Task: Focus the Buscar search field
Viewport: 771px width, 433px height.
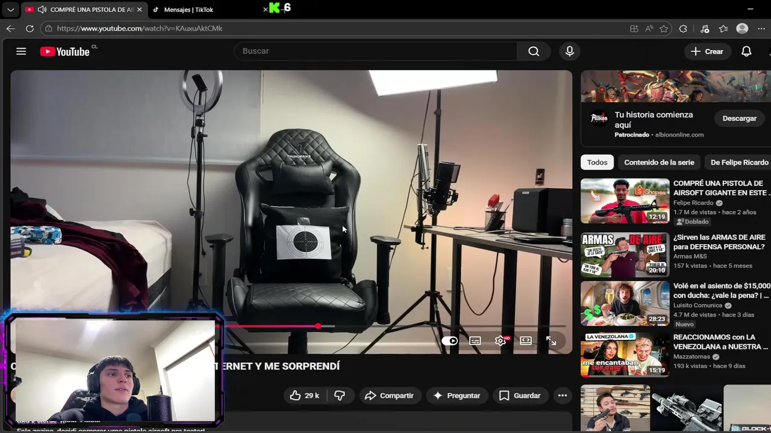Action: pyautogui.click(x=375, y=51)
